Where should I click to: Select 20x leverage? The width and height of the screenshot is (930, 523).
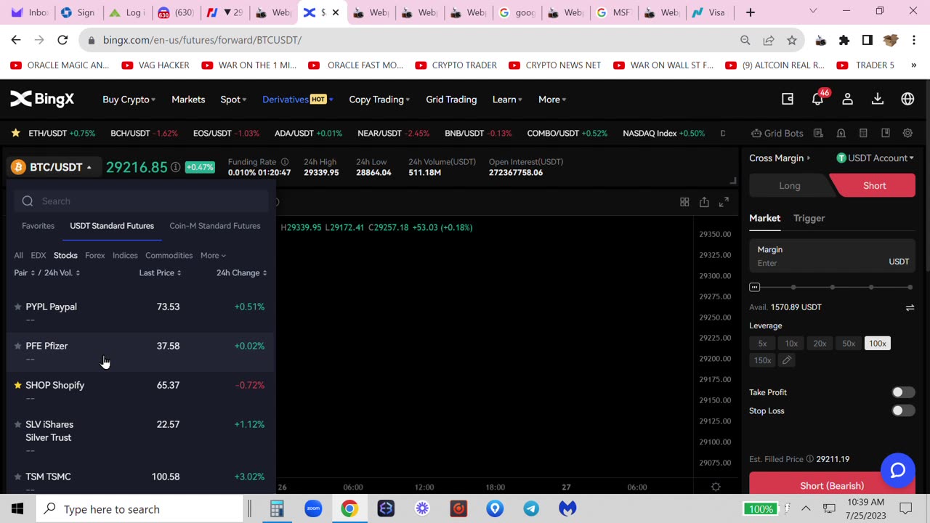point(820,344)
